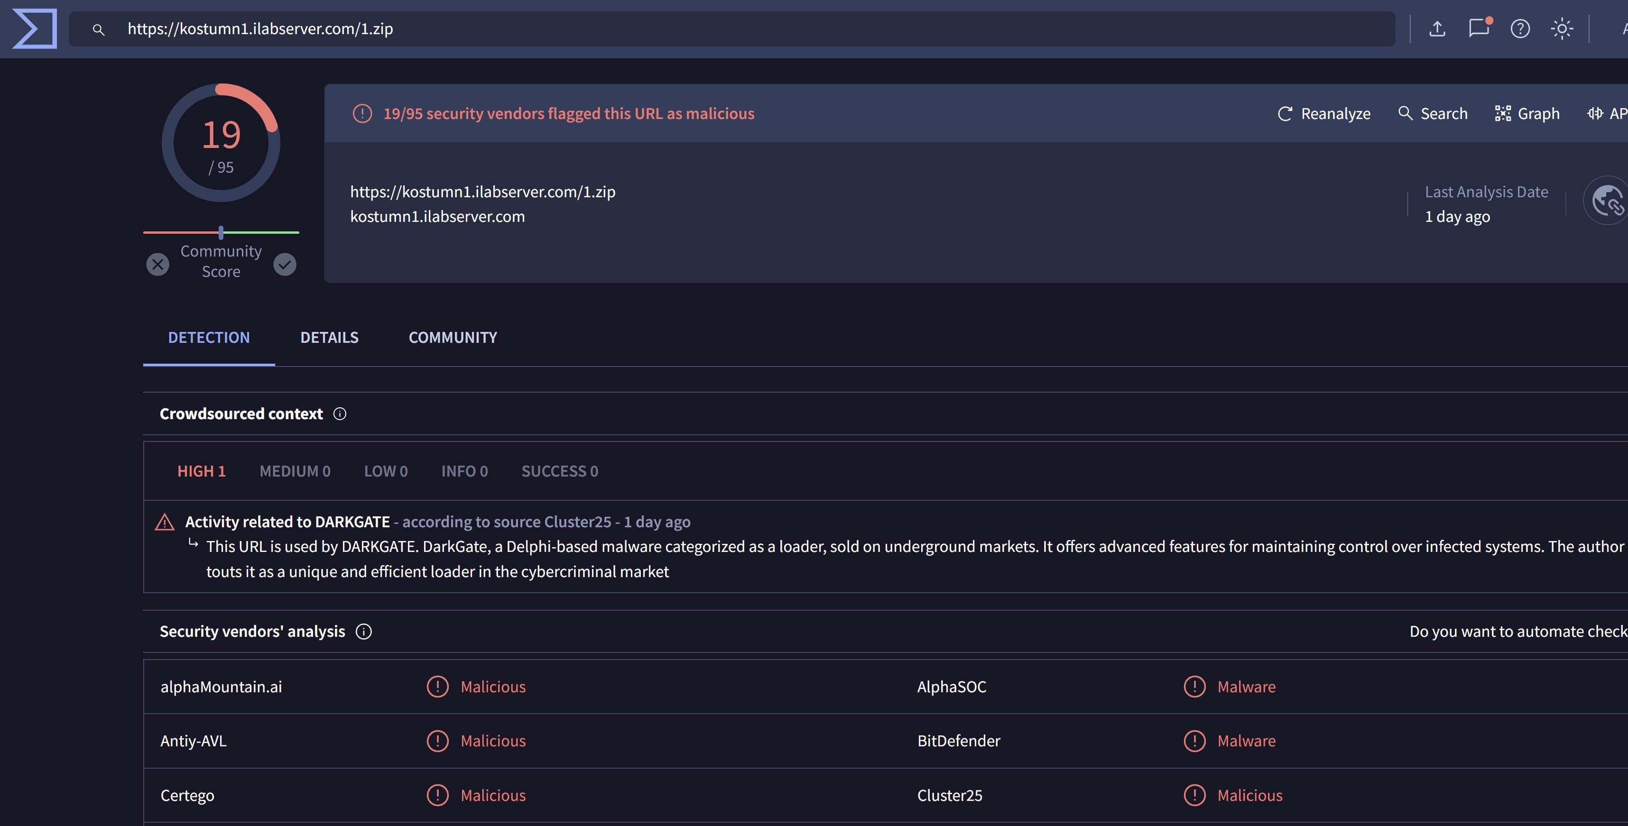
Task: Click the Certego vendor name
Action: pyautogui.click(x=187, y=796)
